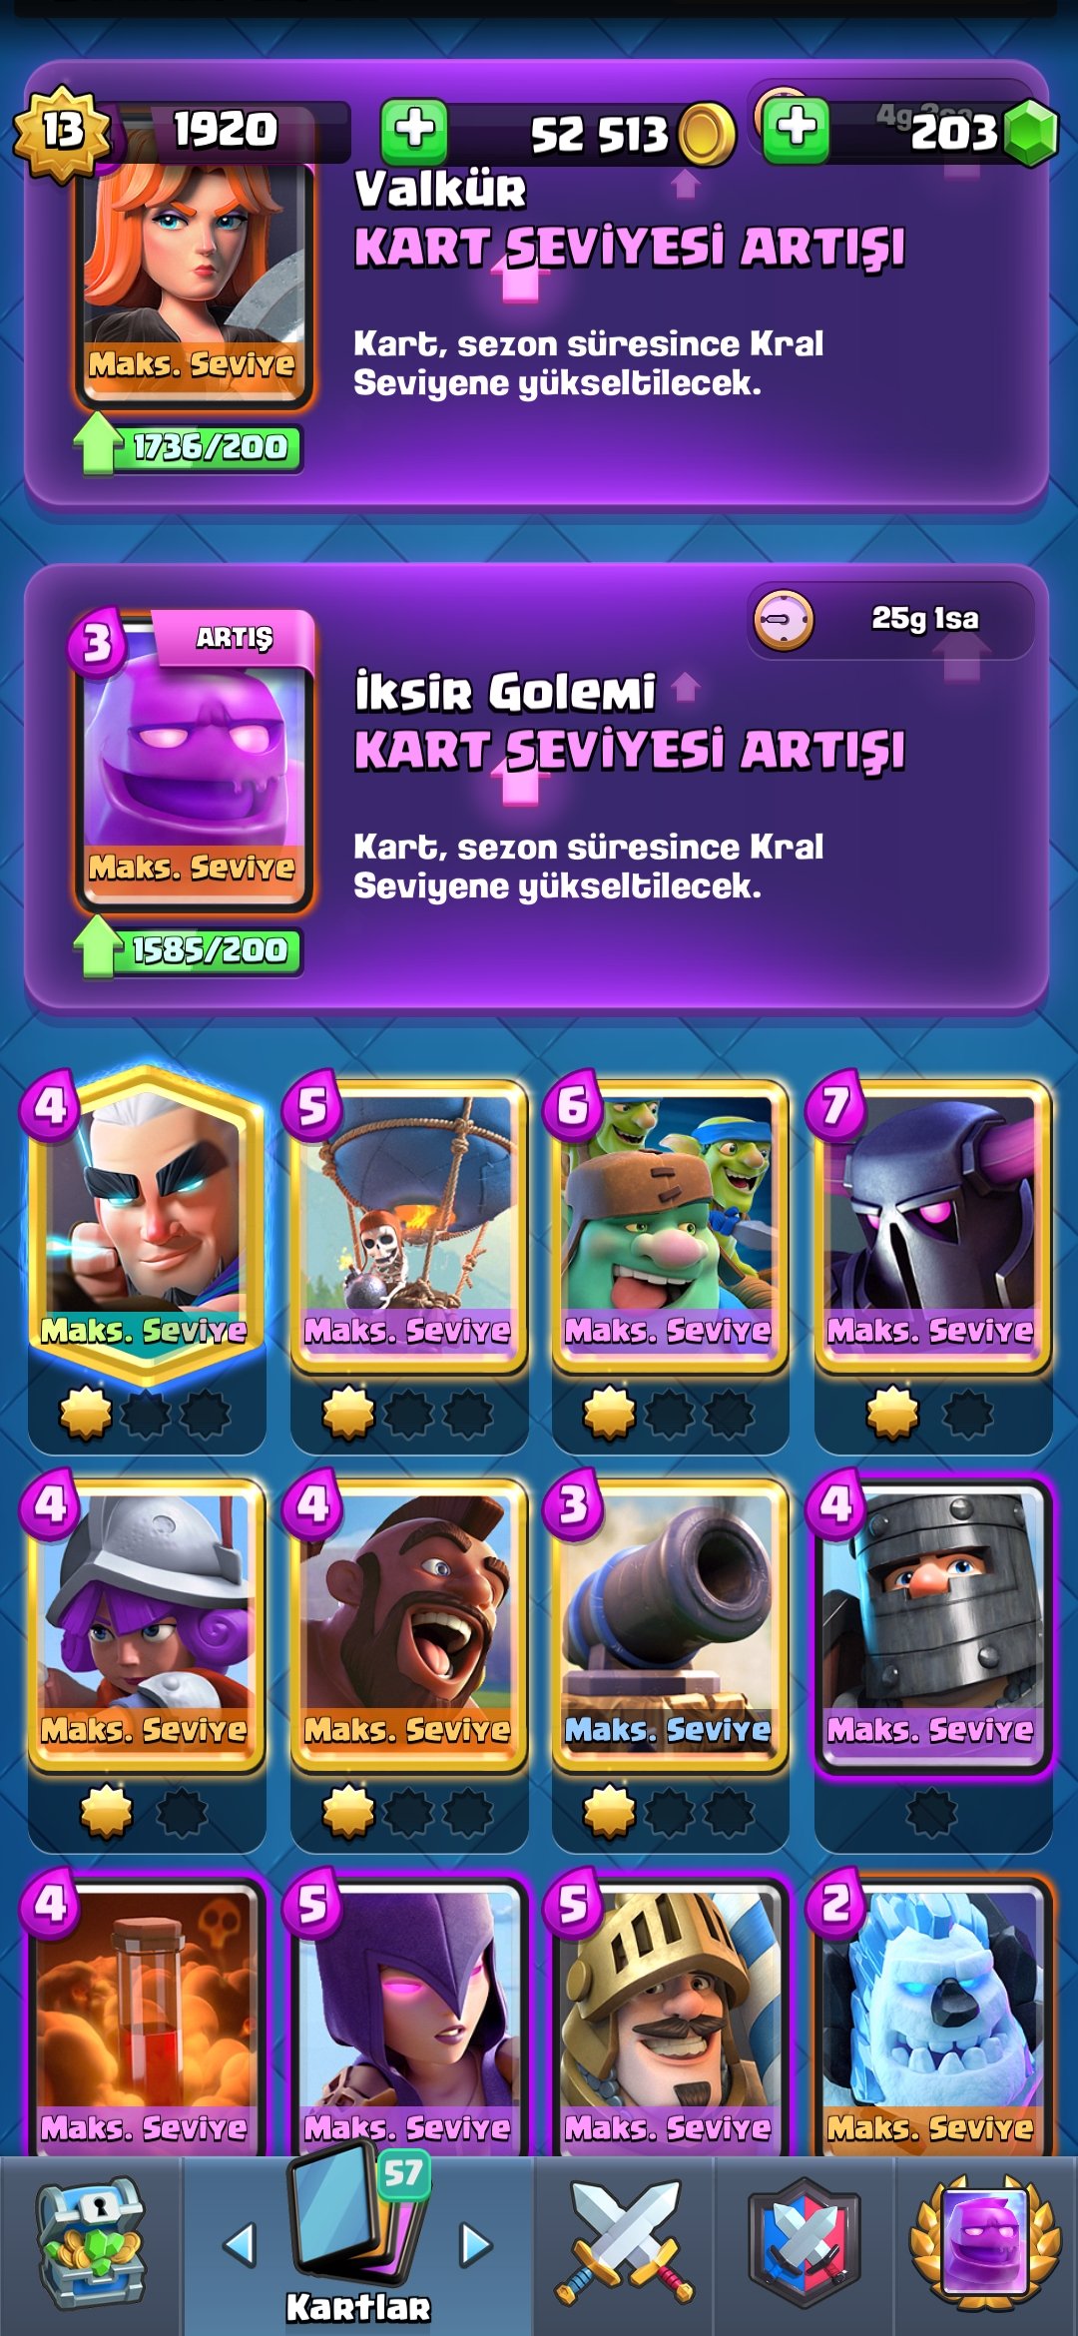1078x2336 pixels.
Task: Go to next tab with right arrow
Action: (x=476, y=2244)
